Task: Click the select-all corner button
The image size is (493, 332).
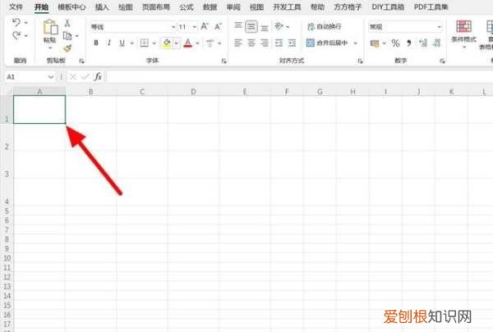Action: [x=8, y=91]
